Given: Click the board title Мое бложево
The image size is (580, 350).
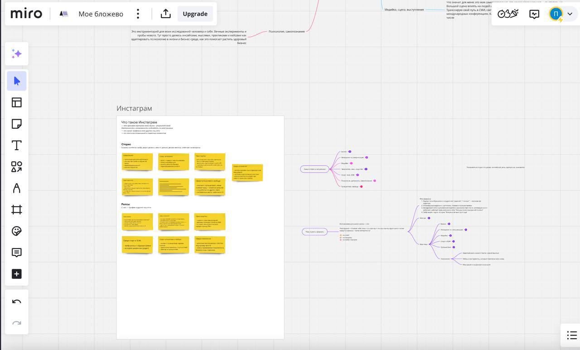Looking at the screenshot, I should pos(101,14).
